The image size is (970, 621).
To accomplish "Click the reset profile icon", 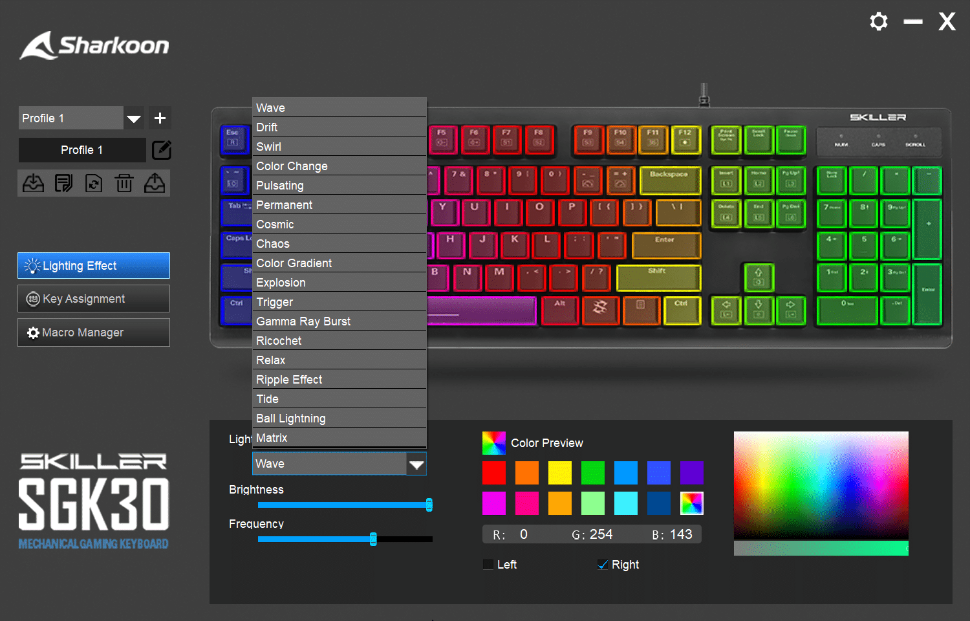I will 94,184.
